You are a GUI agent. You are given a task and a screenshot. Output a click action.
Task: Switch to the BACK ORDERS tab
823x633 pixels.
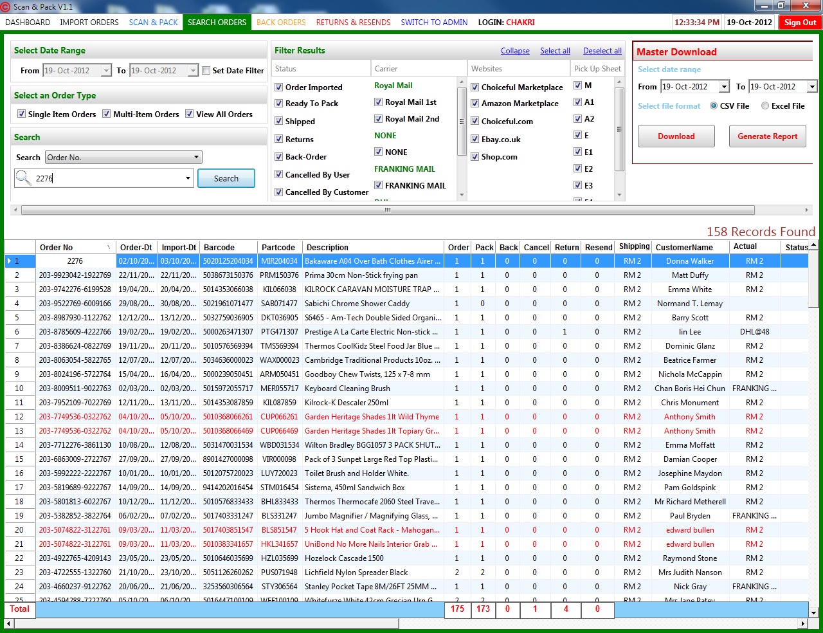coord(281,23)
